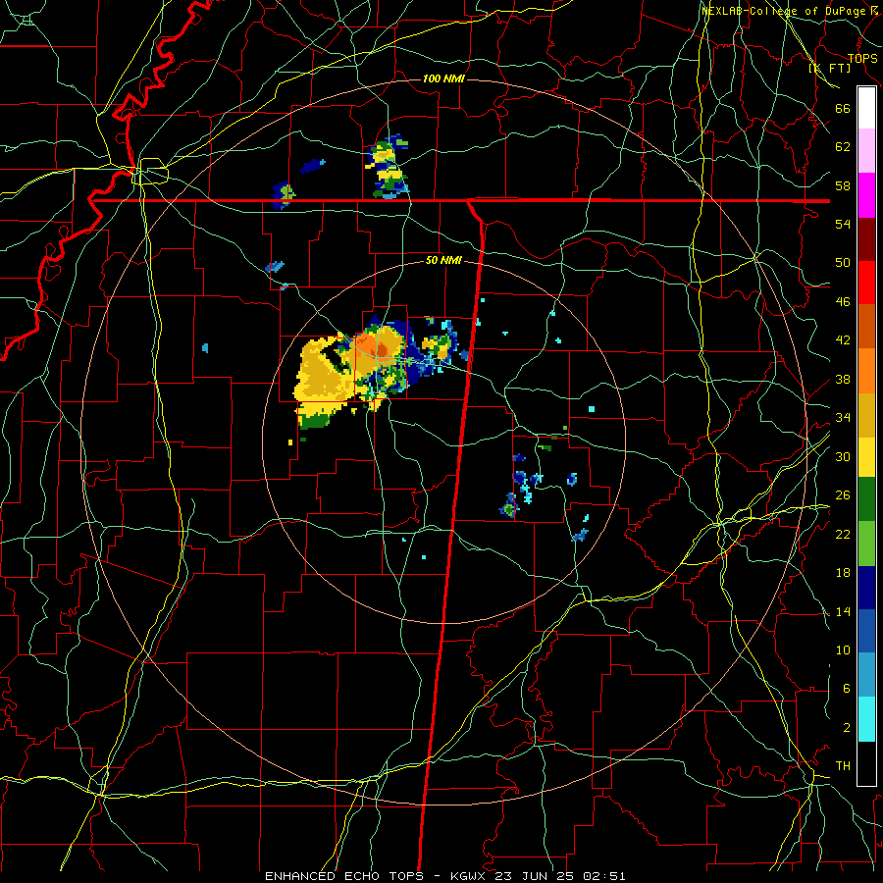
Task: Click the magenta legend swatch
Action: (866, 195)
